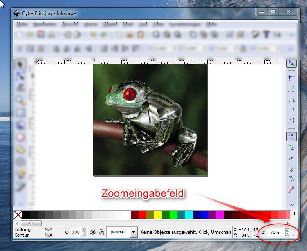Viewport: 307px width, 251px height.
Task: Click the Redo green arrow icon
Action: point(103,35)
